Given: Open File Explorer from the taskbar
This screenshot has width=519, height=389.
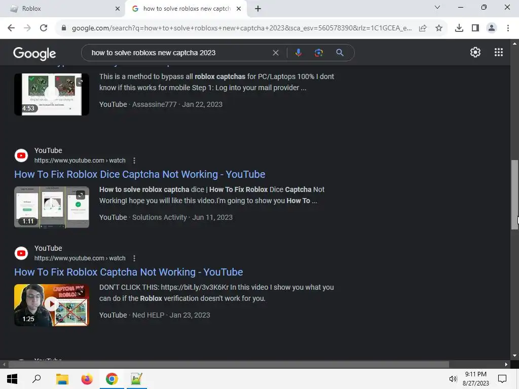Looking at the screenshot, I should pyautogui.click(x=62, y=379).
